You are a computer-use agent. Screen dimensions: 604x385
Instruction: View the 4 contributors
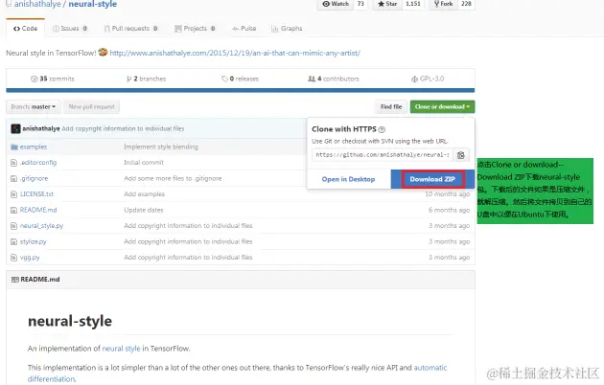(x=334, y=79)
